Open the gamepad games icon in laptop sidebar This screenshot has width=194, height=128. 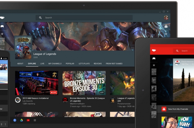tap(2, 27)
